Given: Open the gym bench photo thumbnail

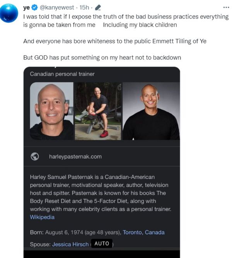Looking at the screenshot, I should 98,111.
